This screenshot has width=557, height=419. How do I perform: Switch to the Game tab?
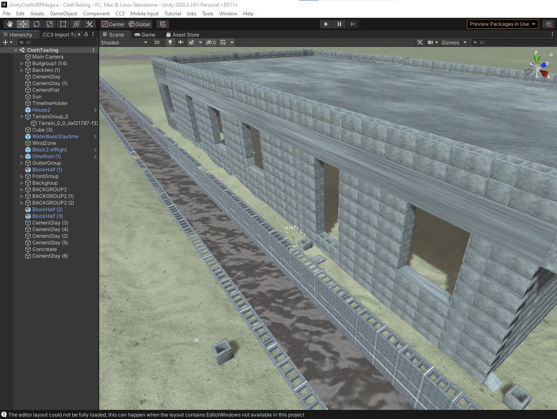144,34
